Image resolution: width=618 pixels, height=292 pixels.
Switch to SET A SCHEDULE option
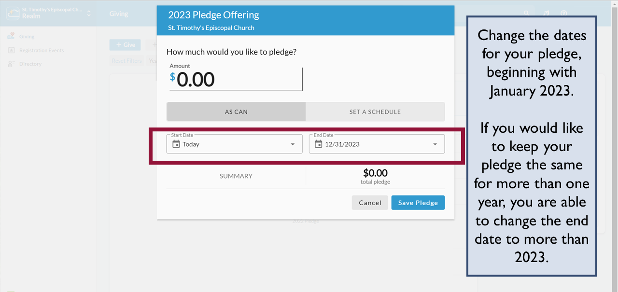tap(375, 111)
